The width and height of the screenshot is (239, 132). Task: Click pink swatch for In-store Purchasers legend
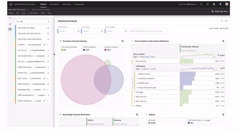click(x=105, y=50)
